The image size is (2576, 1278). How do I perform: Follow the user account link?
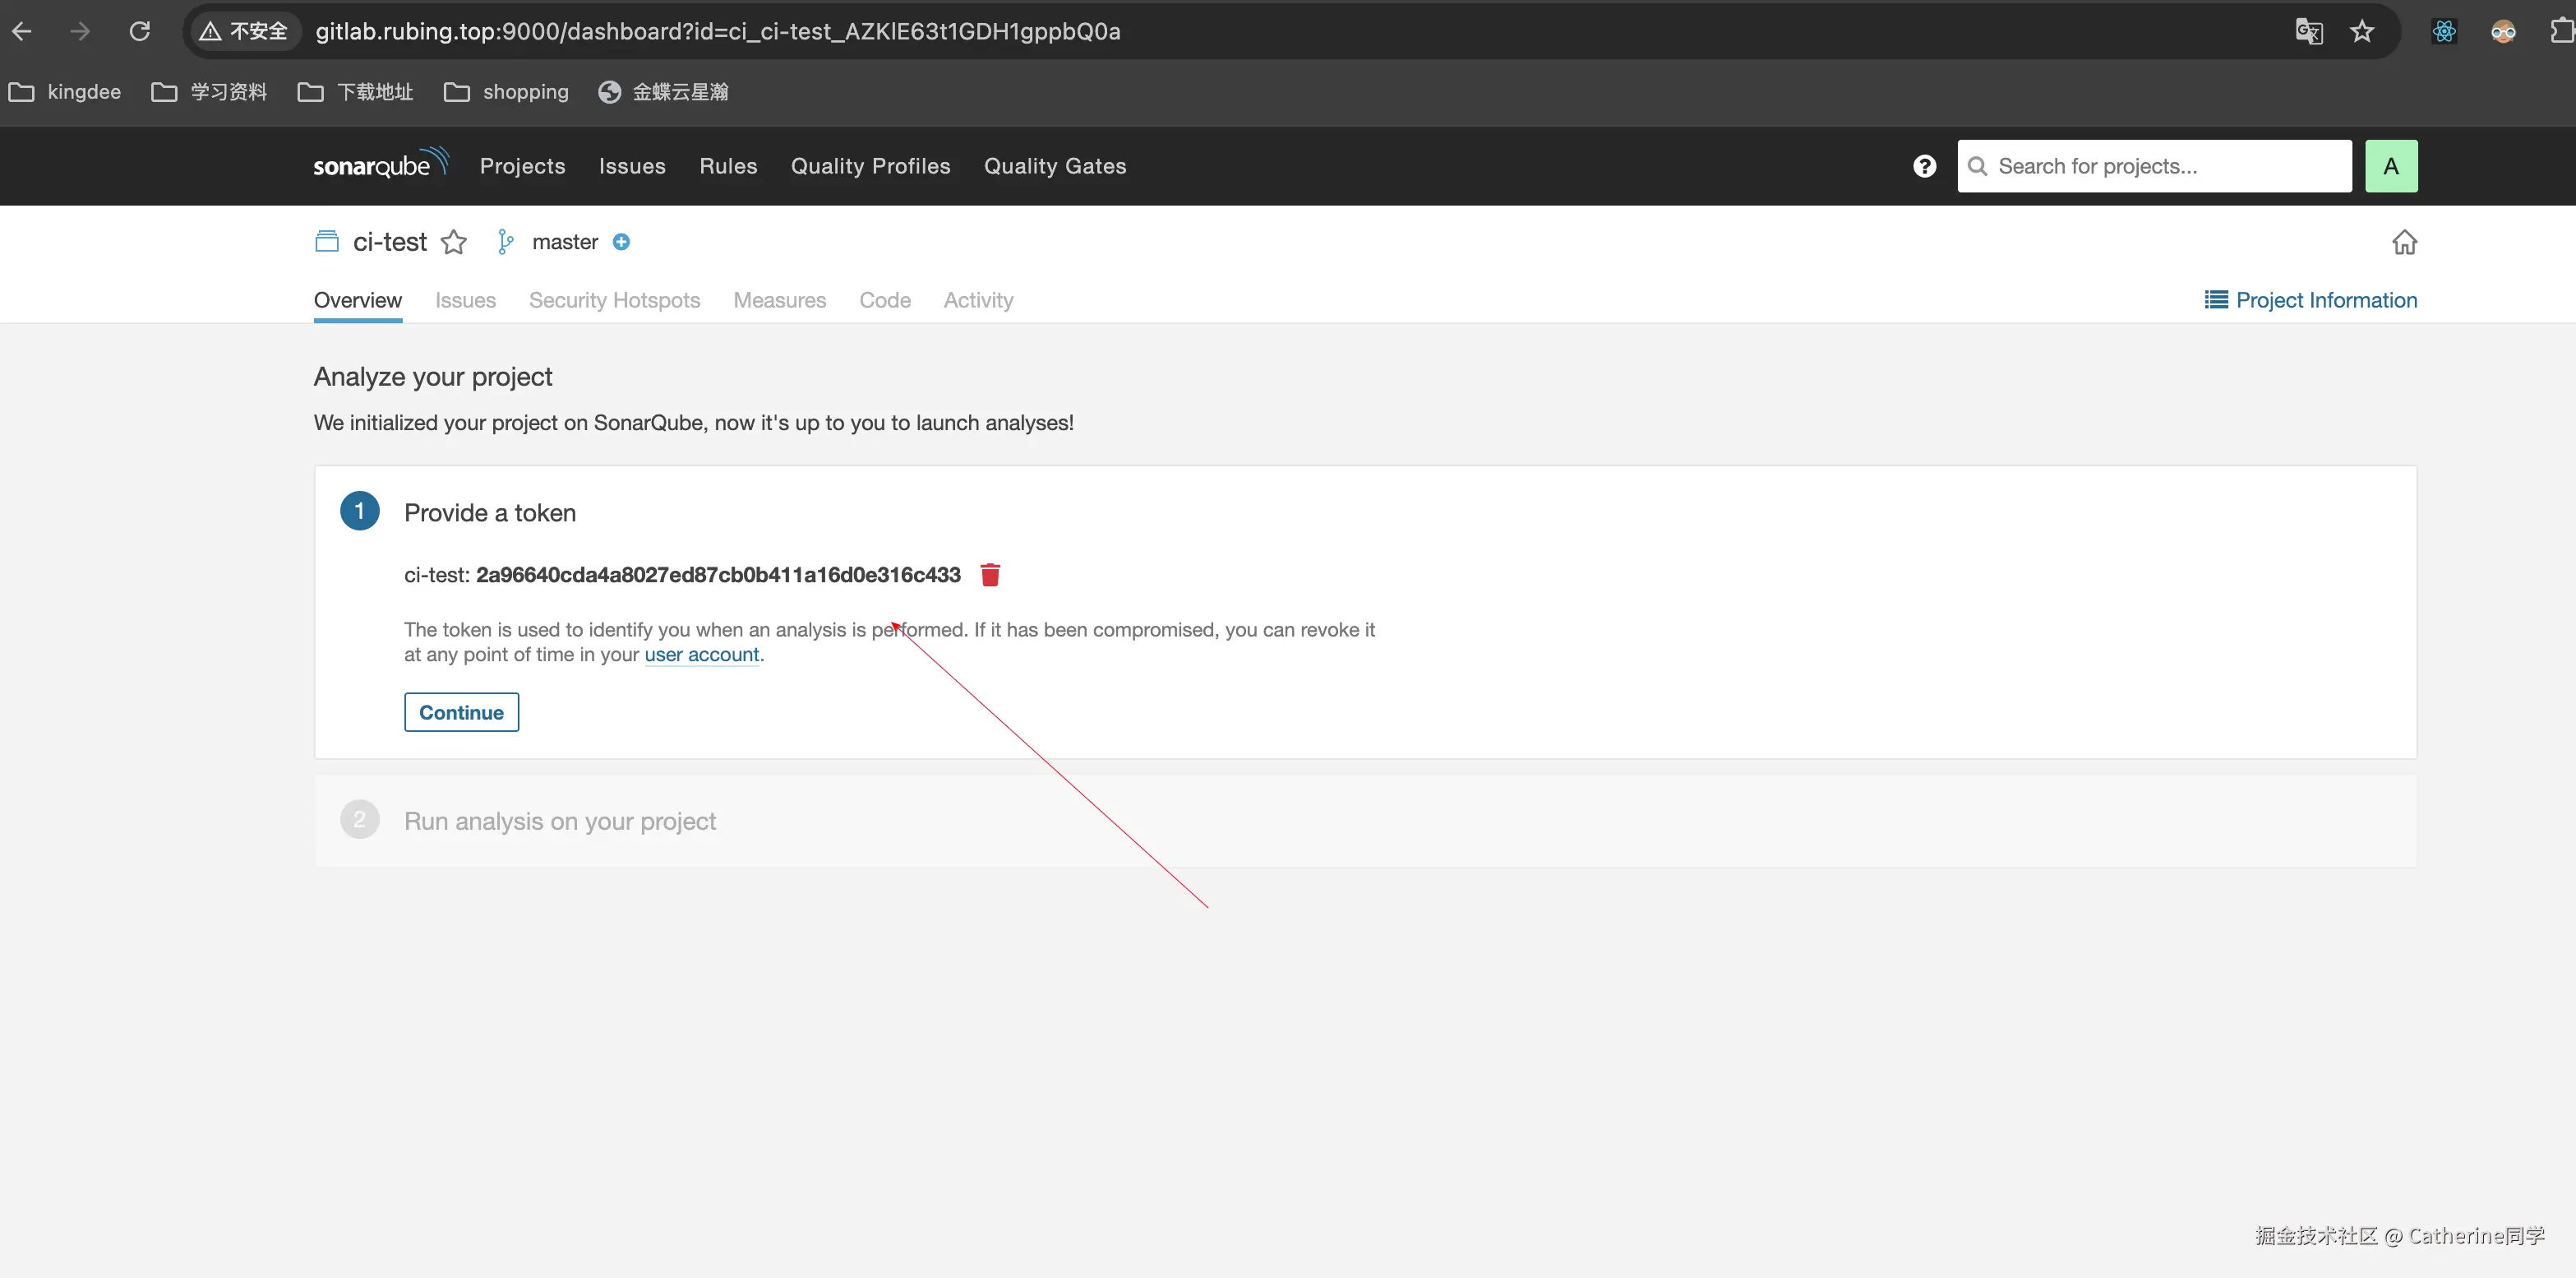pyautogui.click(x=701, y=655)
